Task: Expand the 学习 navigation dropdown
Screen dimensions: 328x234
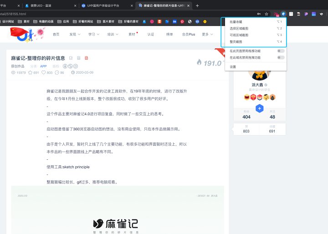Action: 93,34
